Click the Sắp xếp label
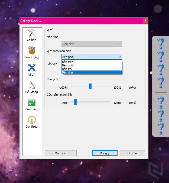 point(52,64)
